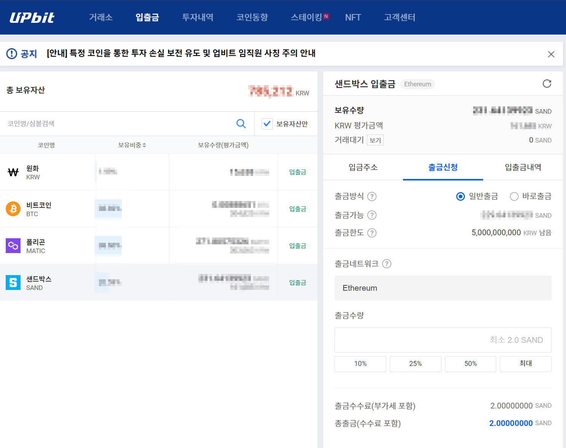
Task: Open help for 출금방식
Action: pos(372,196)
